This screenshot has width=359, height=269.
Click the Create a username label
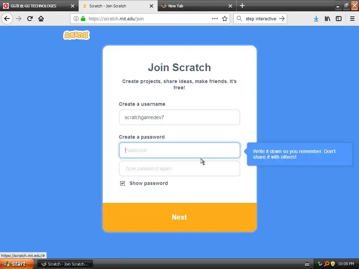coord(142,104)
